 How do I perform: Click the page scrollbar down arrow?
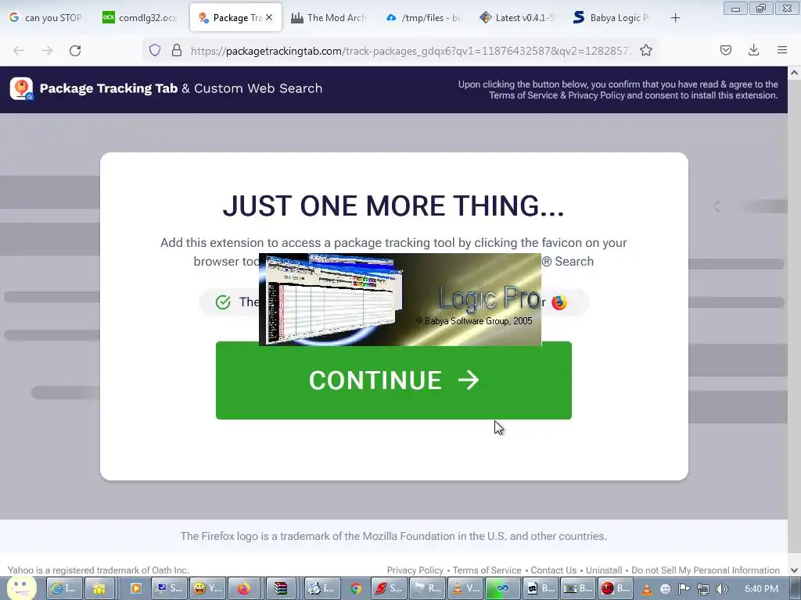(795, 570)
